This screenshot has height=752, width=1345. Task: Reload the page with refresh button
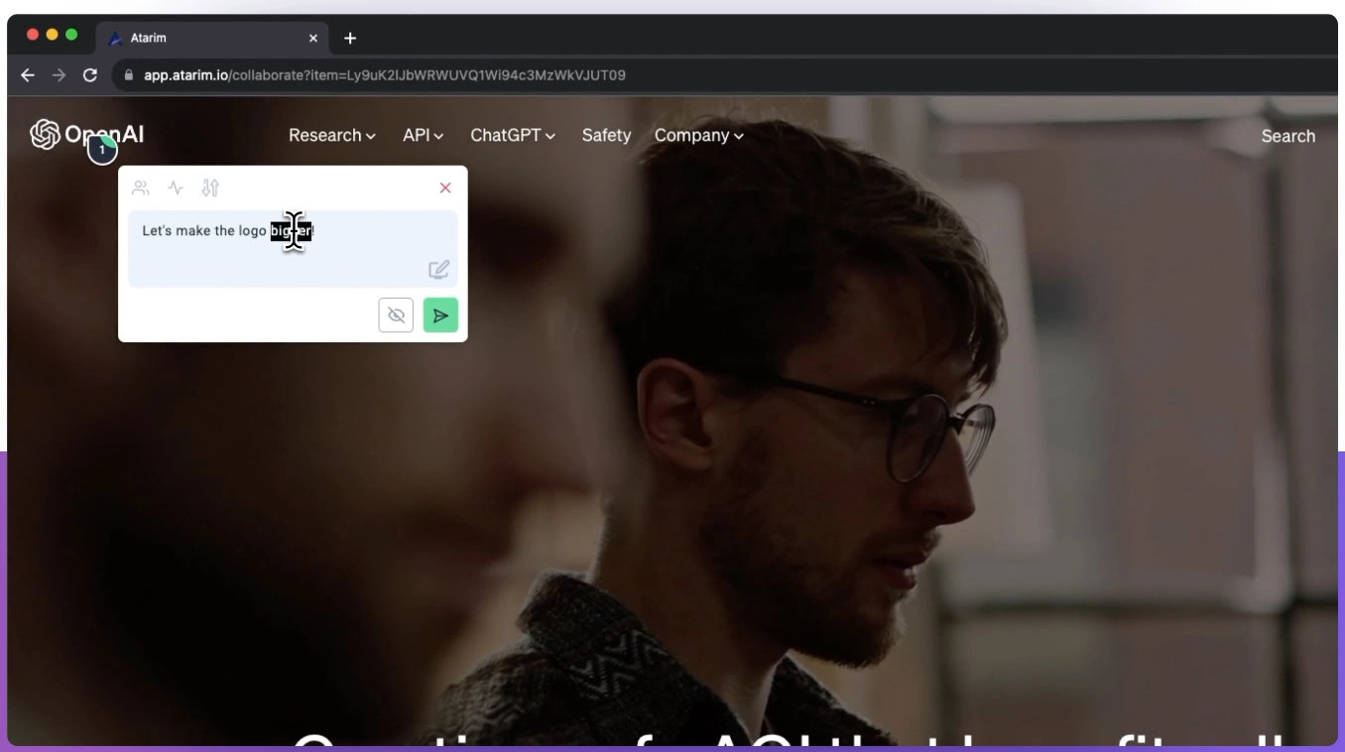point(90,75)
